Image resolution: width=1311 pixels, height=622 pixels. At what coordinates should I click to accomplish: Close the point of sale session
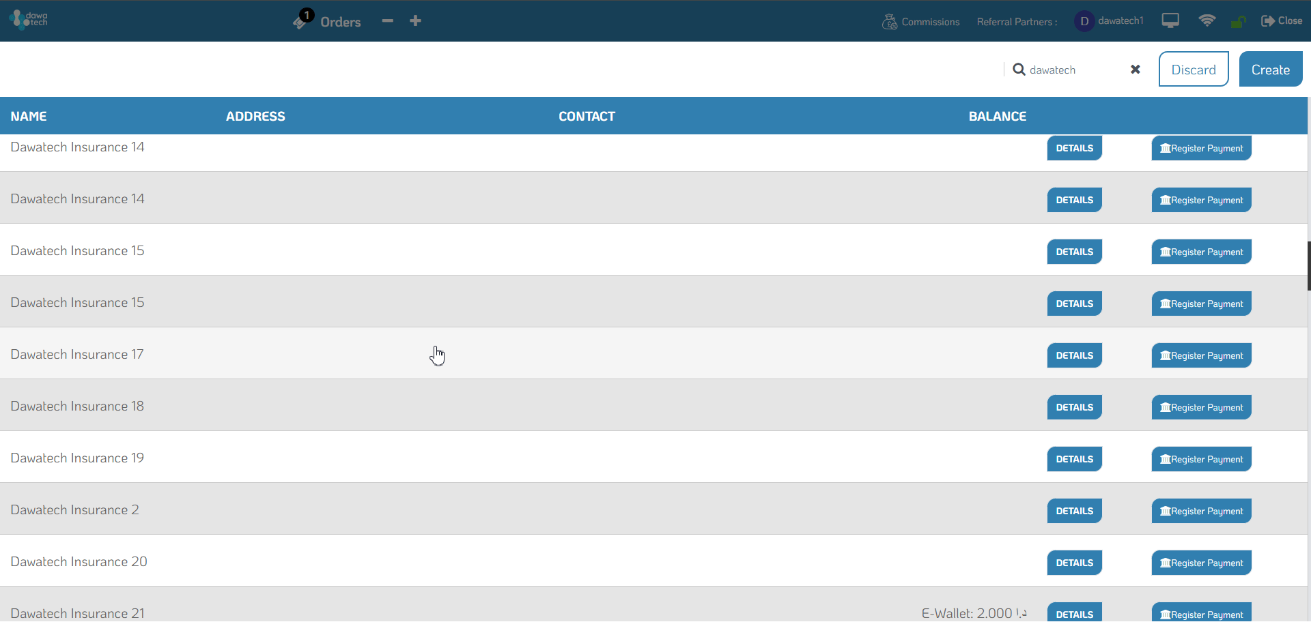pyautogui.click(x=1282, y=21)
